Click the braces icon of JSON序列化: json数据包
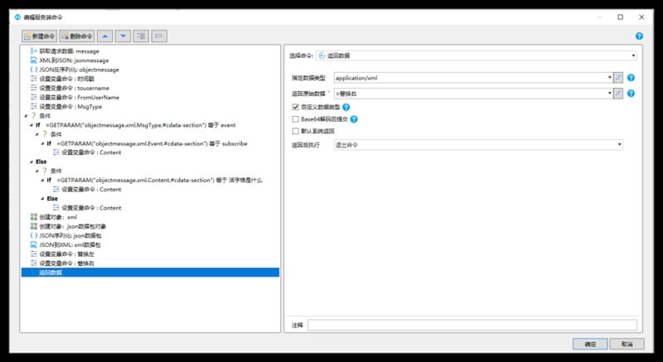Screen dimensions: 663x362 [x=34, y=236]
